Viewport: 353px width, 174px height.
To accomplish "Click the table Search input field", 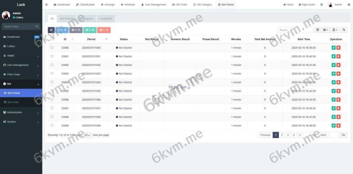I will pyautogui.click(x=295, y=30).
